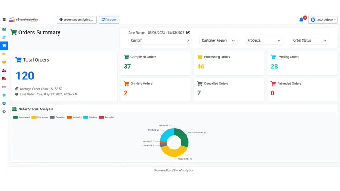Toggle the Pending legend entry
340x191 pixels.
tap(90, 118)
